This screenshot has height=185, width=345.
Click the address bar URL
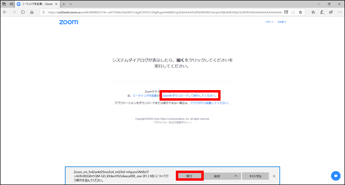coord(165,12)
